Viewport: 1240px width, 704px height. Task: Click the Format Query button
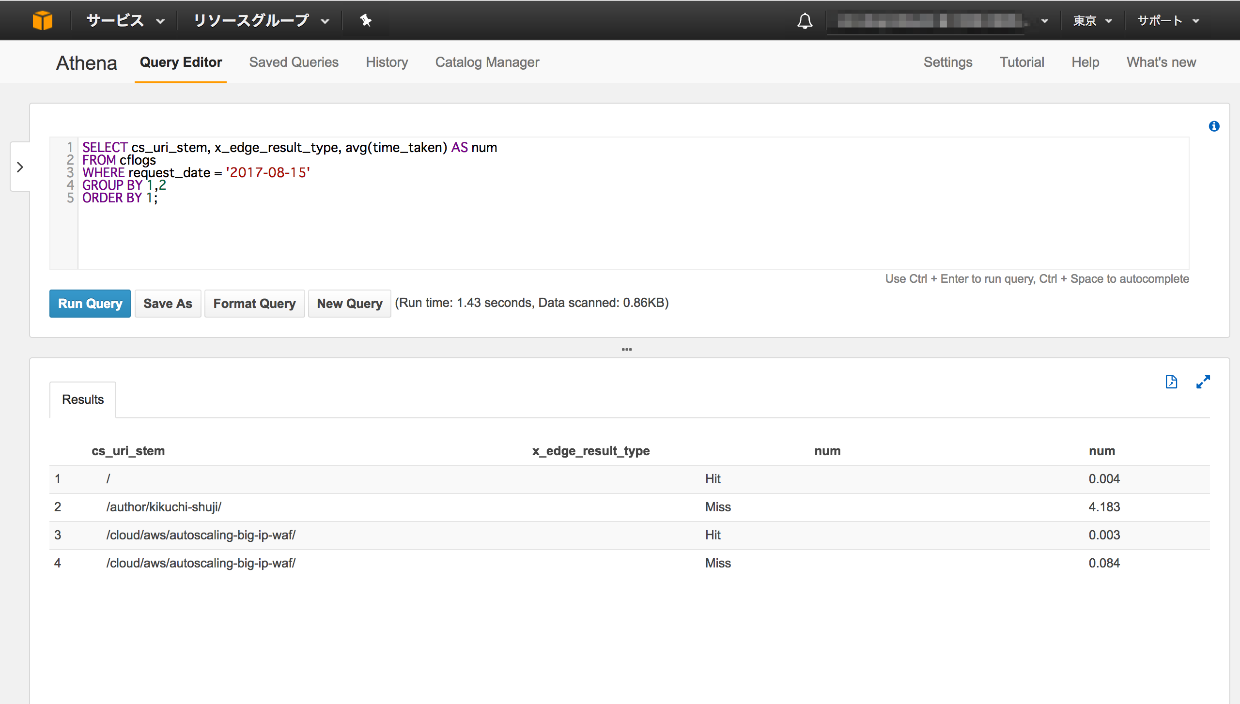pyautogui.click(x=254, y=303)
